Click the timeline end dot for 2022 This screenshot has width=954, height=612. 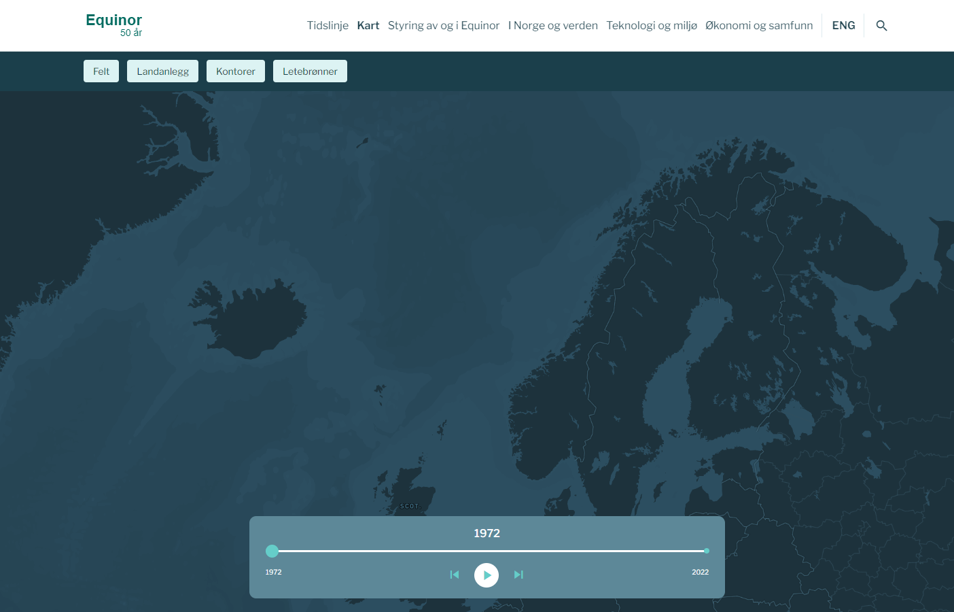click(x=707, y=551)
